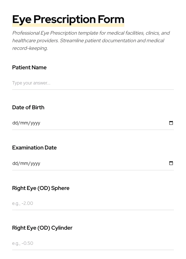Focus the Right Eye (OD) Cylinder input

(x=93, y=243)
